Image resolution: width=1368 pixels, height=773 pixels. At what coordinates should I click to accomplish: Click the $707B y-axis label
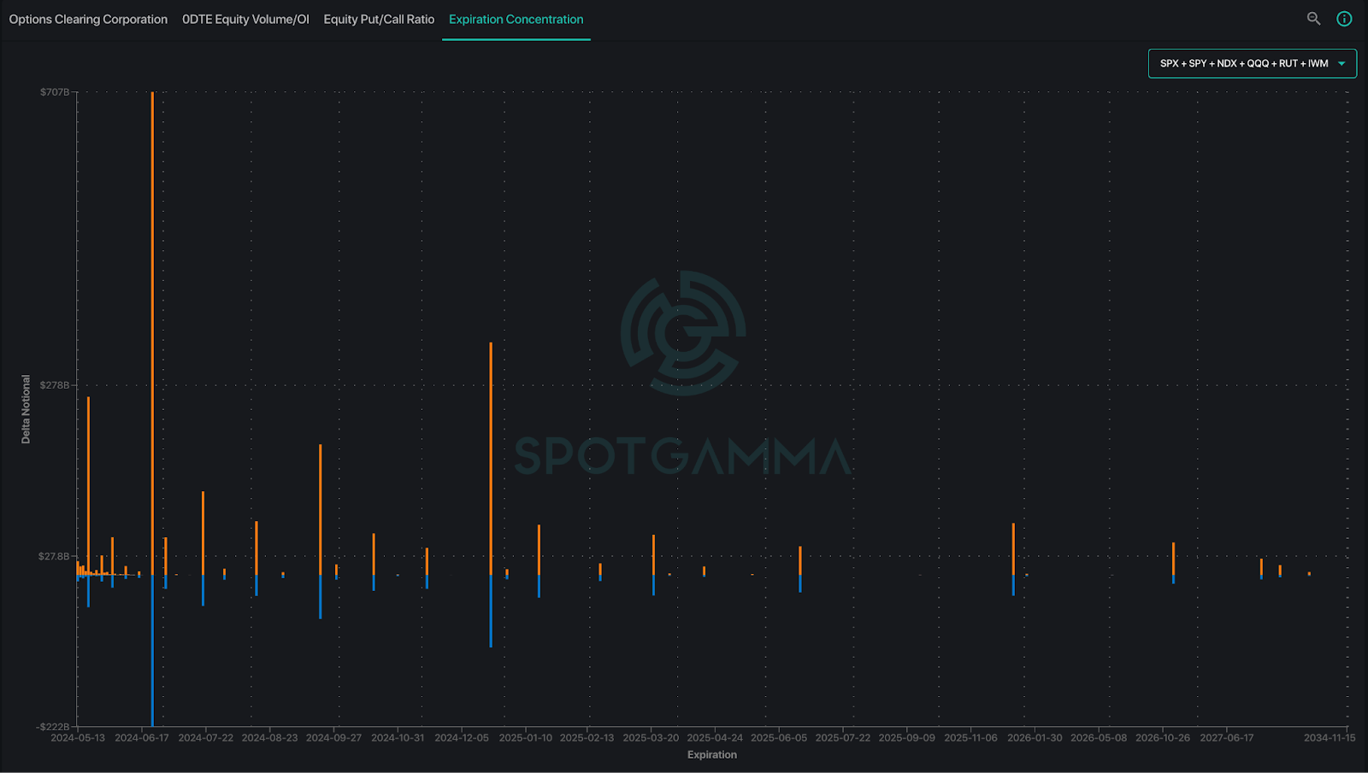point(55,92)
